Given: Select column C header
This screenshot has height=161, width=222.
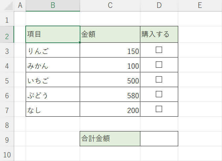Looking at the screenshot, I should click(110, 5).
